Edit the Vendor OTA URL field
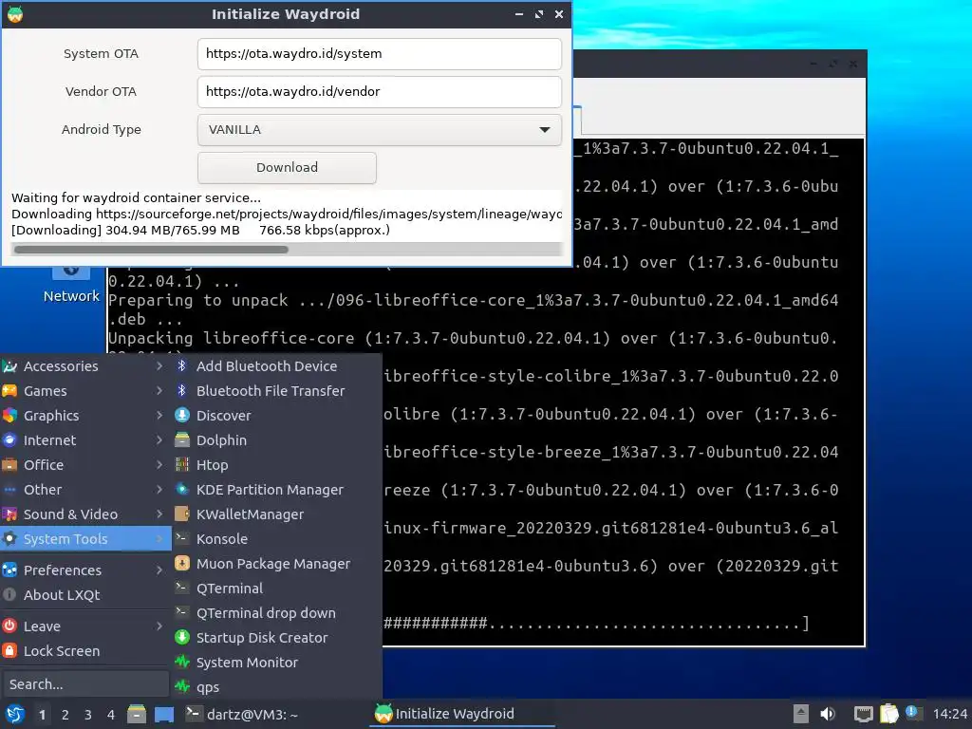The width and height of the screenshot is (972, 729). [380, 92]
